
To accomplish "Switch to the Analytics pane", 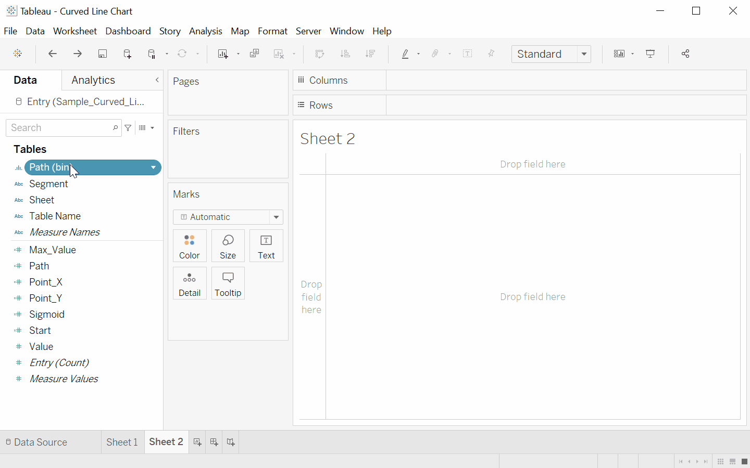I will (x=93, y=80).
